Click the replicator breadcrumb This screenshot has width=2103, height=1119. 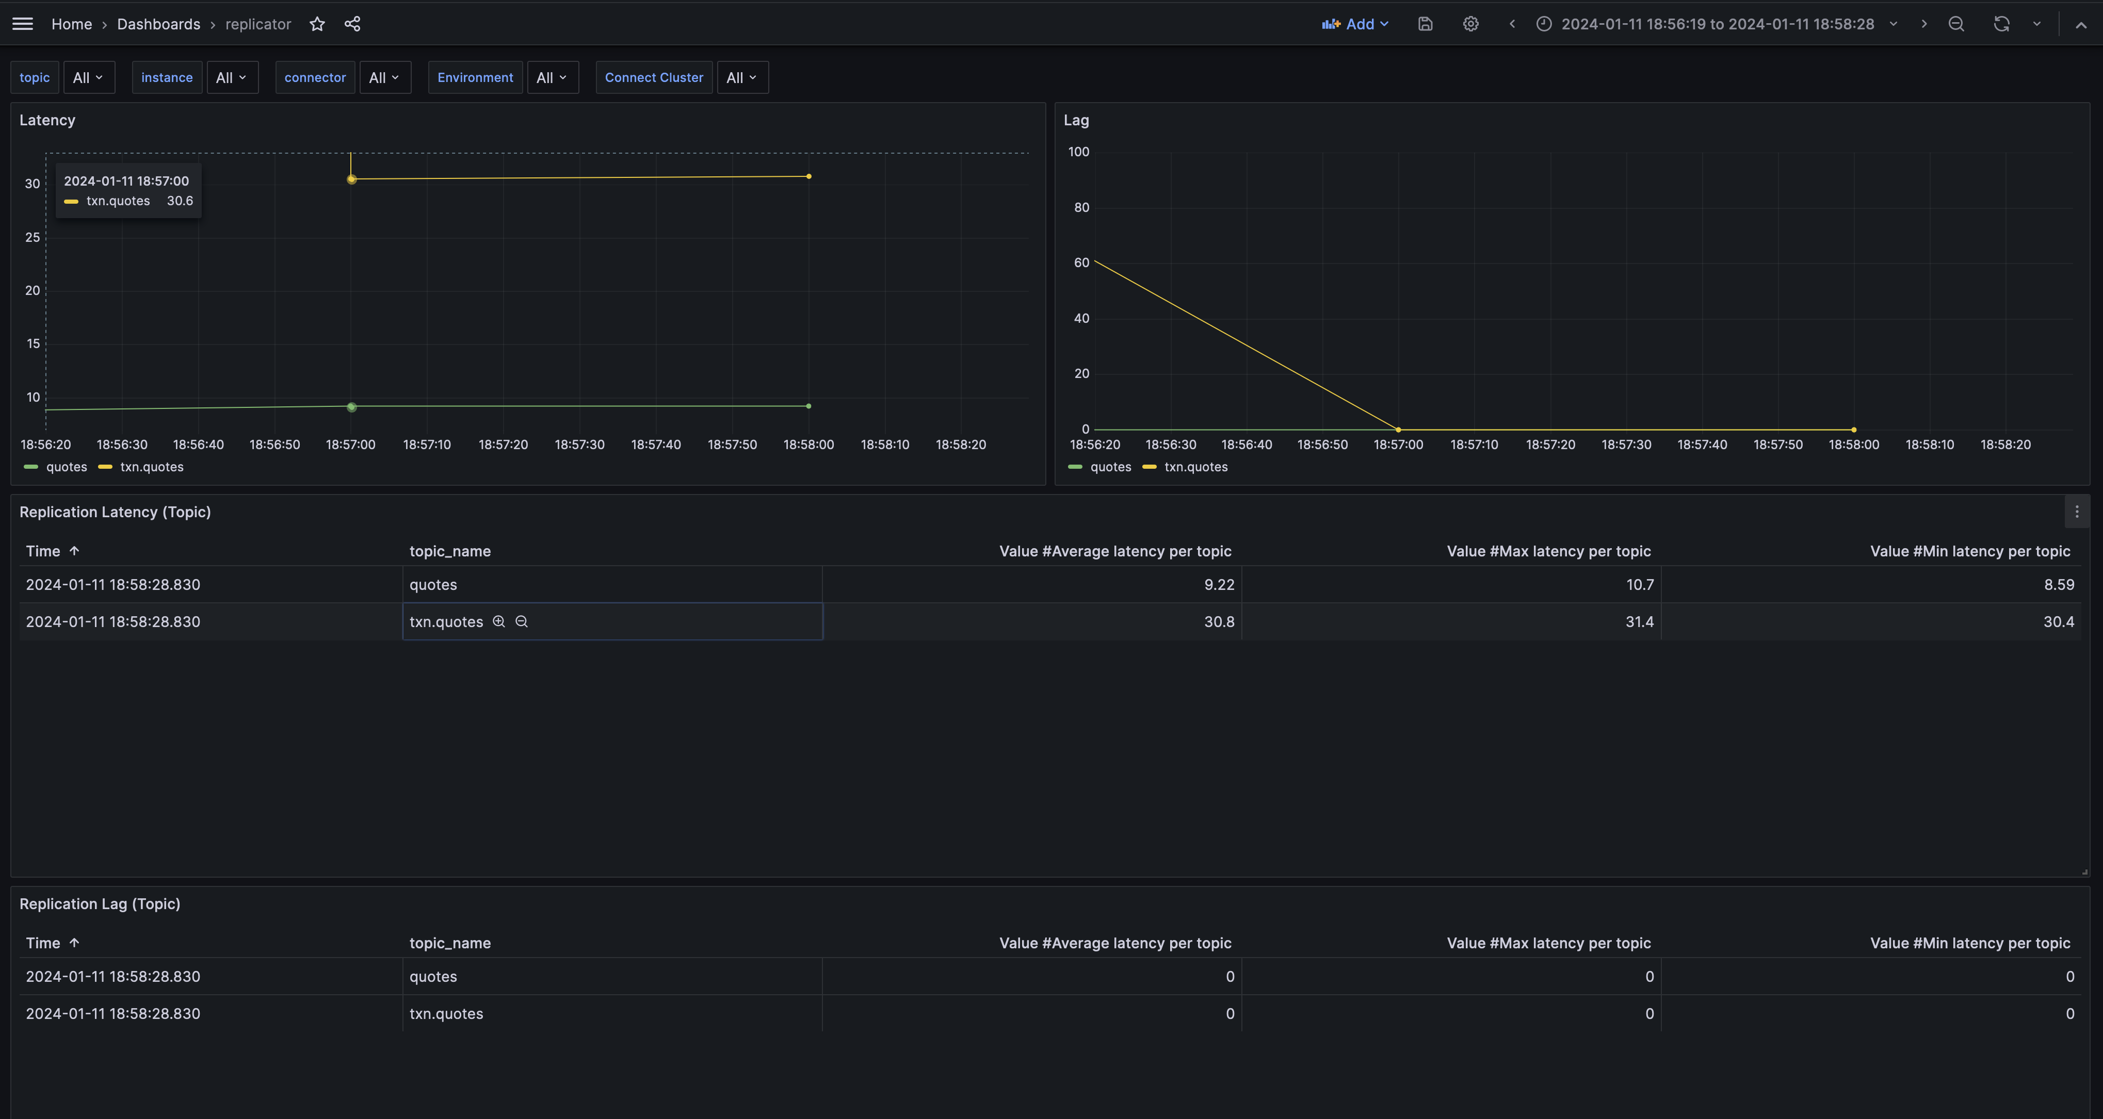[x=258, y=24]
